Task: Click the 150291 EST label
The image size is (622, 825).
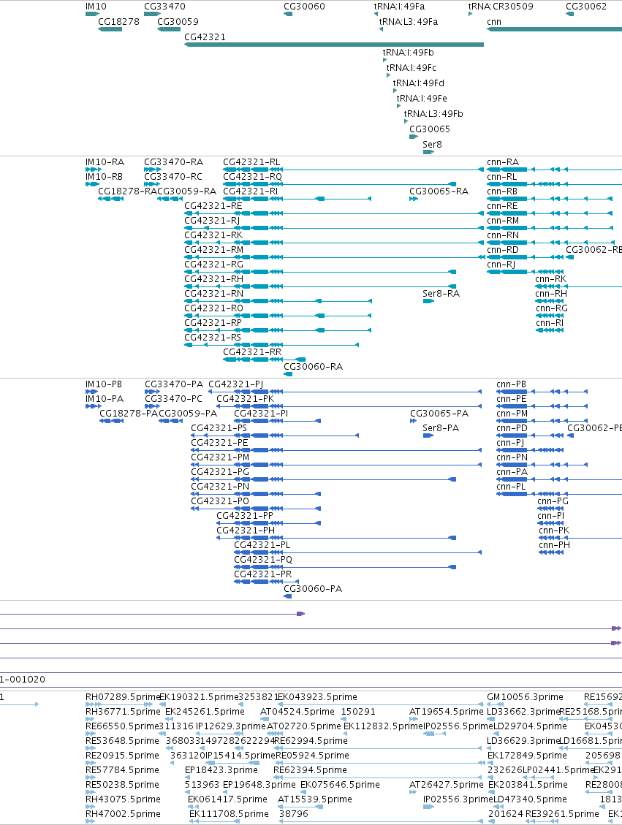Action: click(x=358, y=712)
